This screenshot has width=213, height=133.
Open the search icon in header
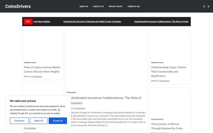(204, 7)
